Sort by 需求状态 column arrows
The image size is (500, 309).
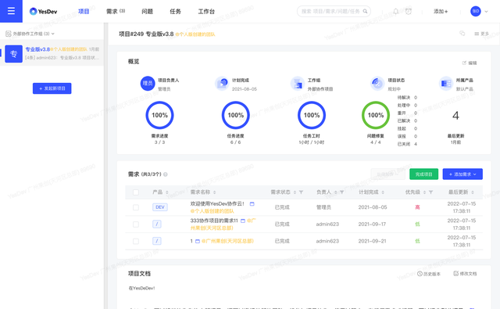(x=295, y=192)
